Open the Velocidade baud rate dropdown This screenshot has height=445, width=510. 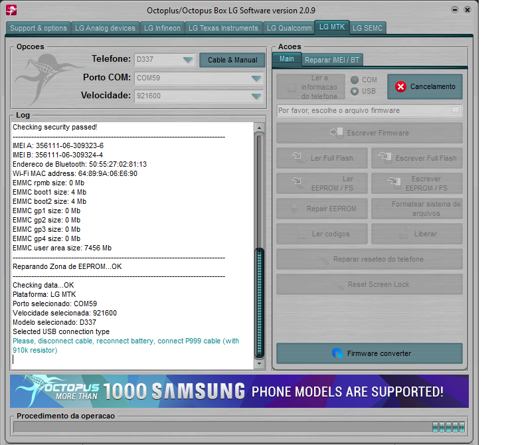pos(256,96)
